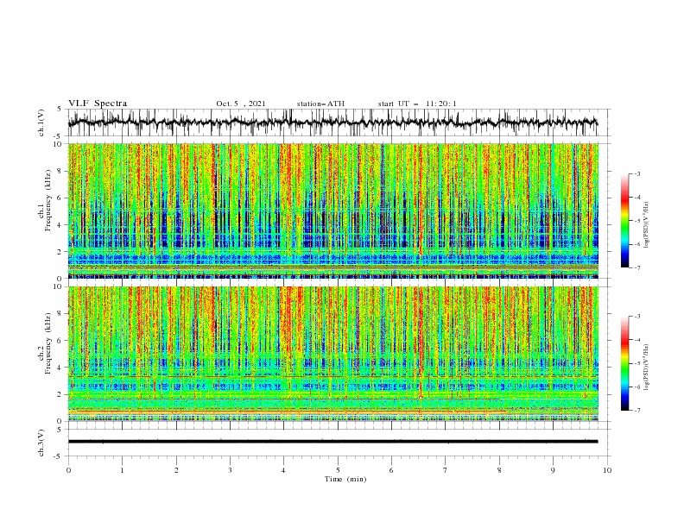Click the ch.1 spectrogram panel
Screen dimensions: 684x528
(333, 211)
